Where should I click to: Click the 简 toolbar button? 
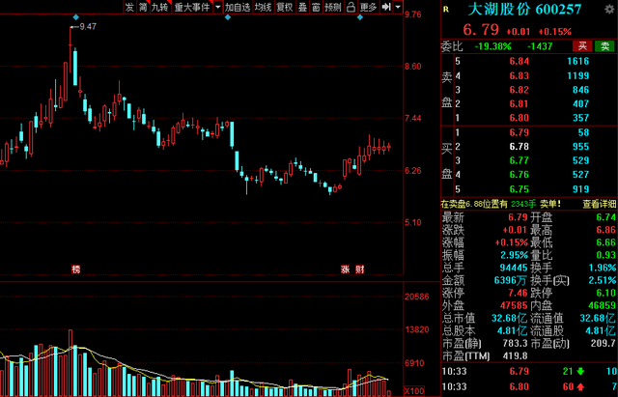144,7
